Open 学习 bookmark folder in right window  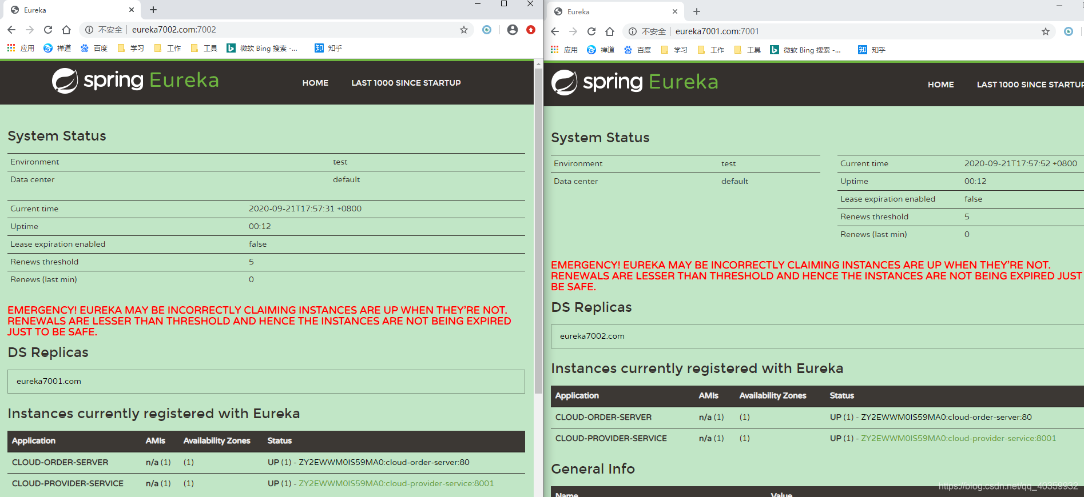tap(674, 50)
